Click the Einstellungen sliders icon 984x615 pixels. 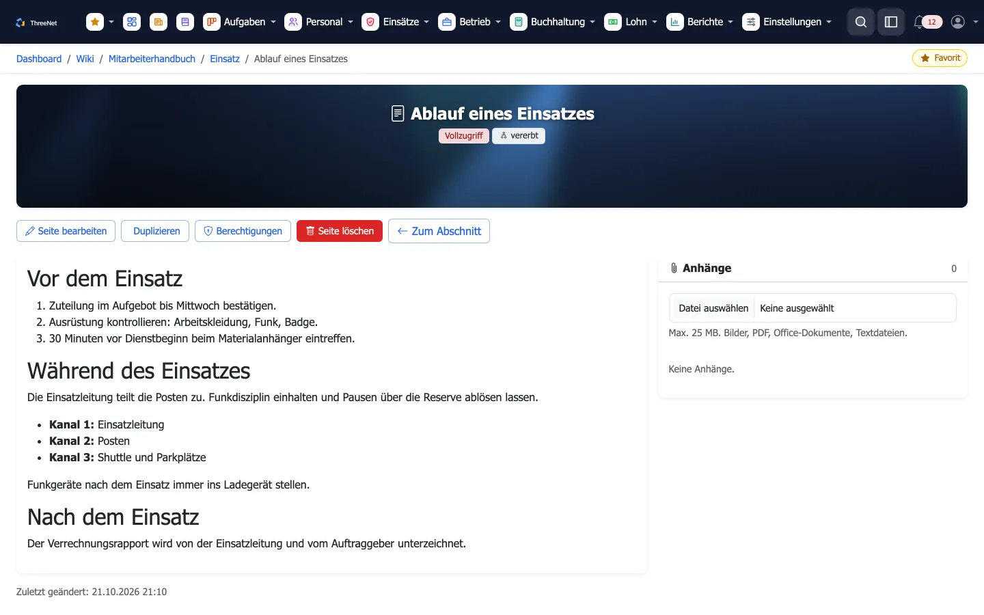point(751,22)
